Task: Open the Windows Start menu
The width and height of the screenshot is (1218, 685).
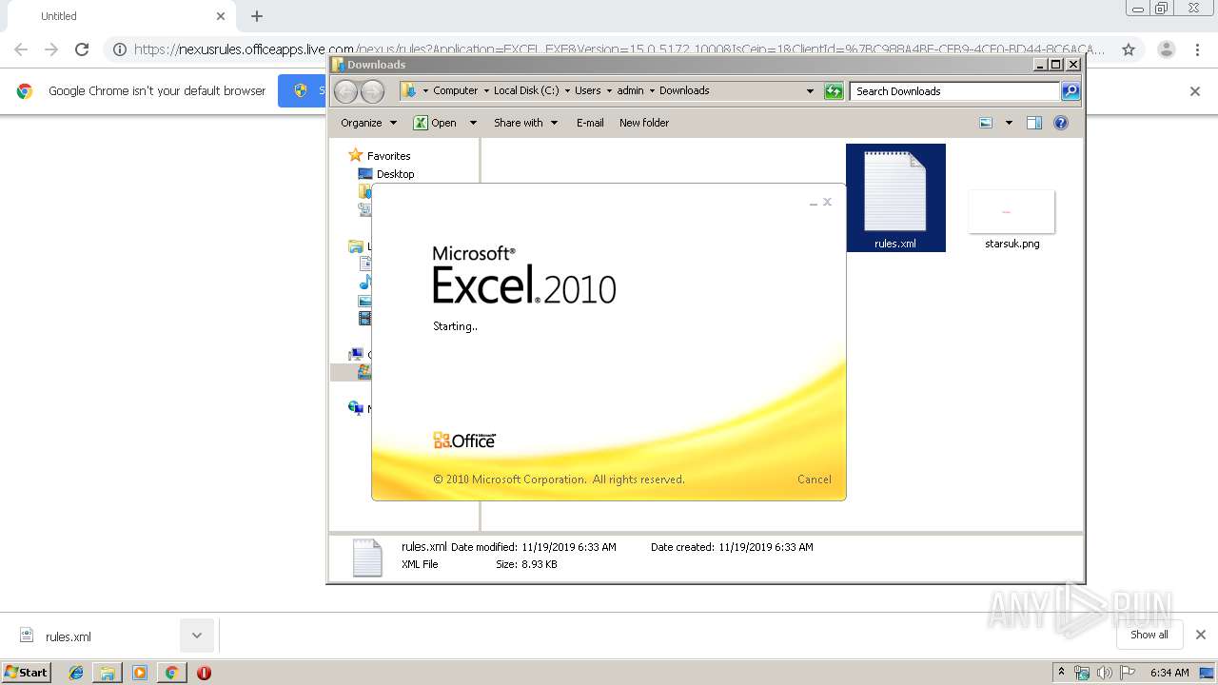Action: [x=26, y=672]
